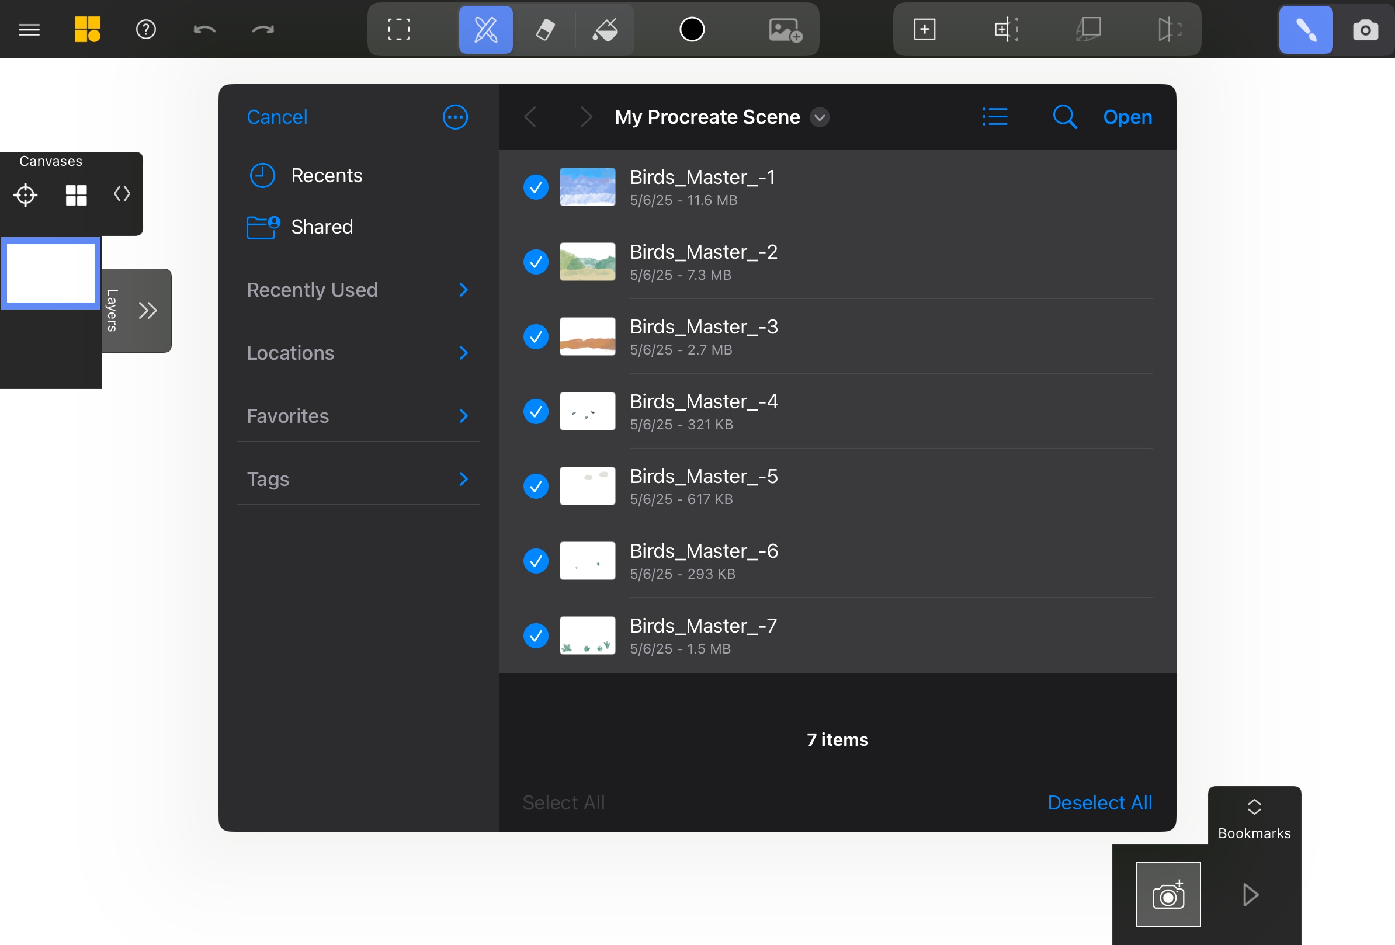Select the white canvas thumbnail
The width and height of the screenshot is (1395, 945).
pyautogui.click(x=51, y=273)
